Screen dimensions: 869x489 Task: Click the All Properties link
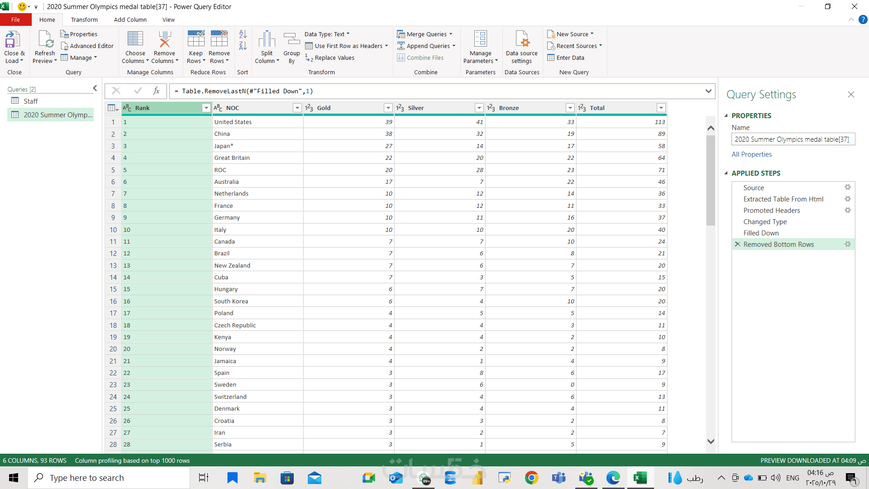[751, 154]
